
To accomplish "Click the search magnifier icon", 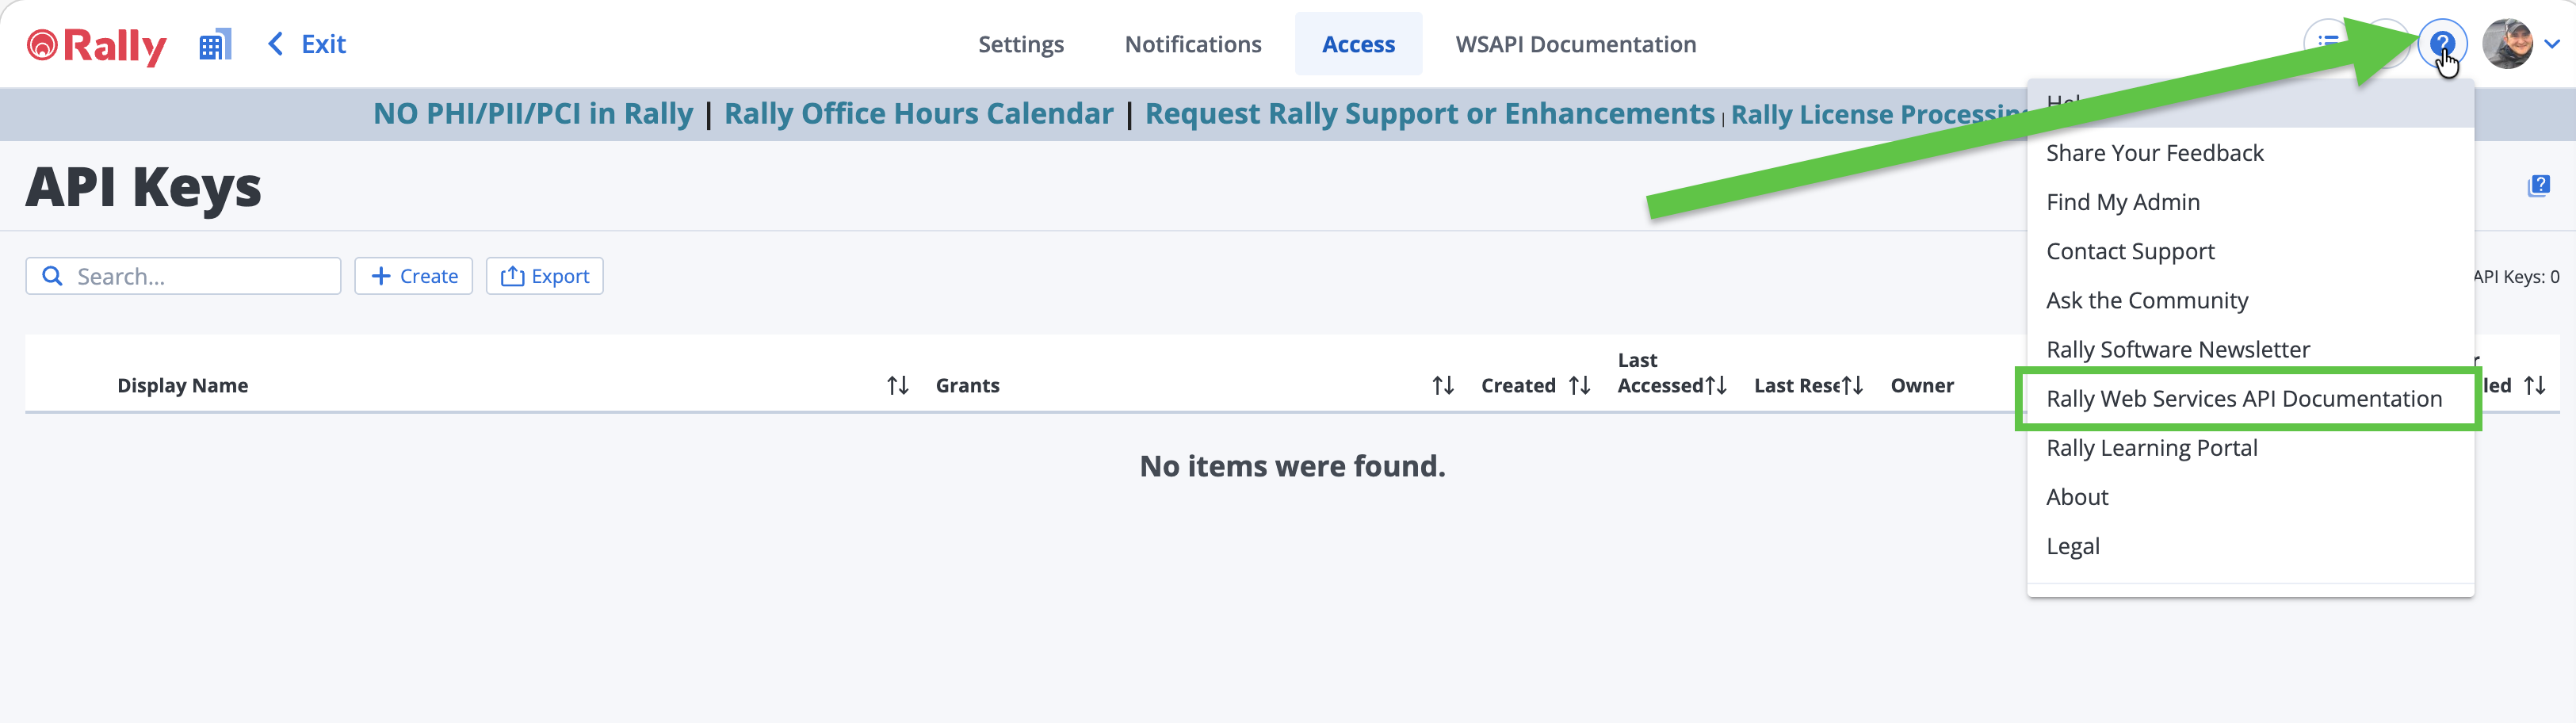I will [x=52, y=276].
